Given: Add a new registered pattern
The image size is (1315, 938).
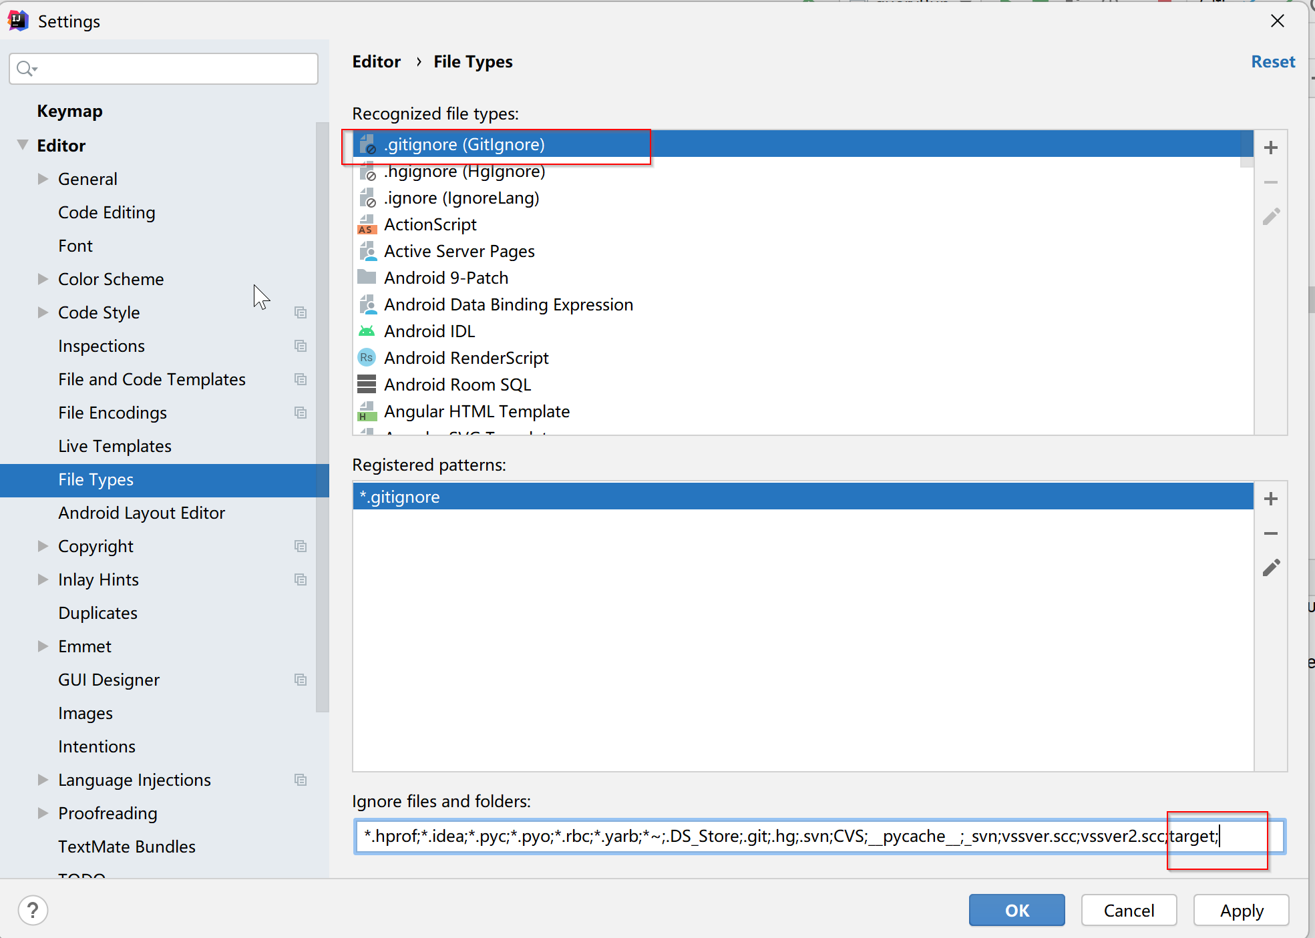Looking at the screenshot, I should tap(1271, 499).
